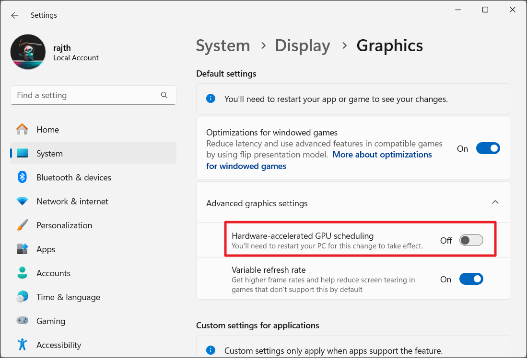
Task: Click the search magnifier icon
Action: (164, 95)
